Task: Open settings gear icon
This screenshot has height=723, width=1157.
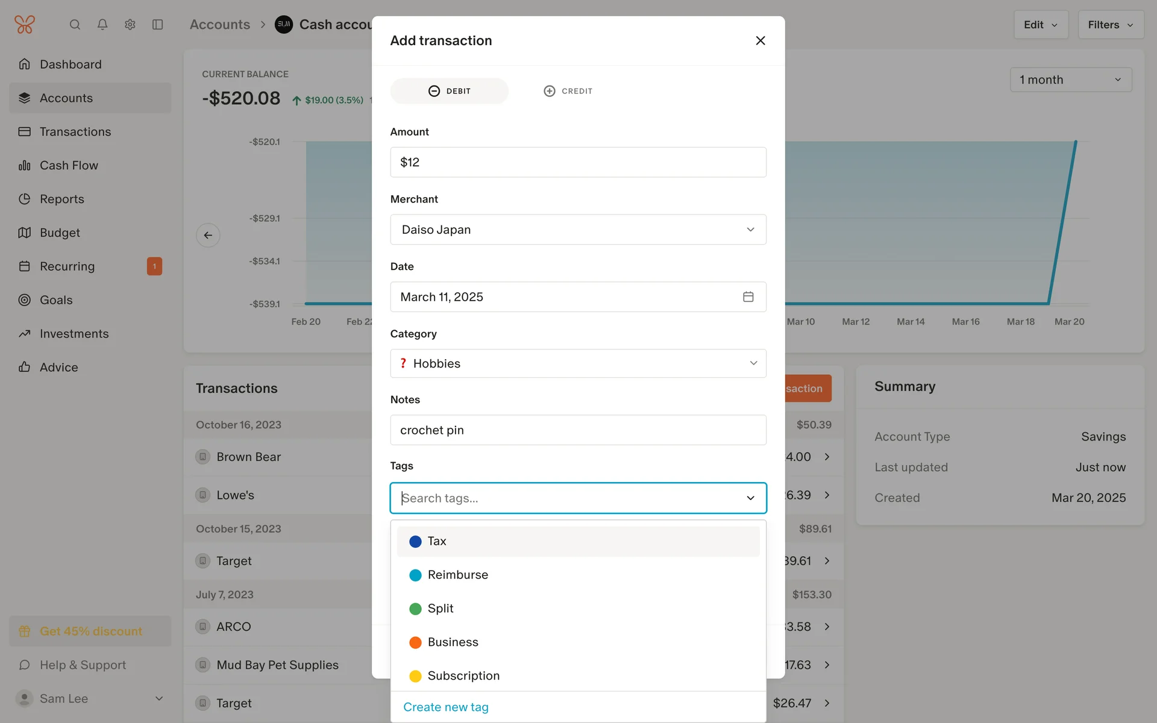Action: [130, 25]
